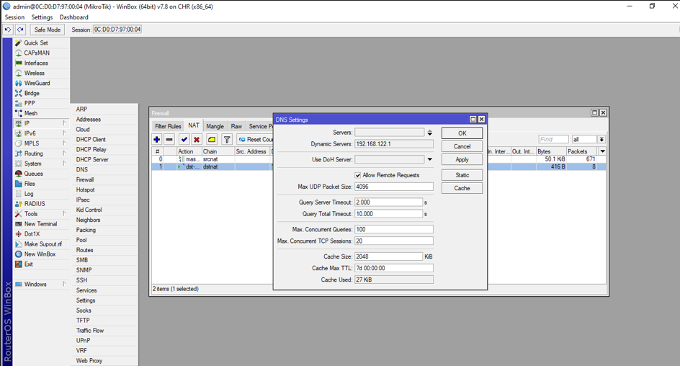The height and width of the screenshot is (366, 680).
Task: Open PPP from the sidebar
Action: click(x=30, y=103)
